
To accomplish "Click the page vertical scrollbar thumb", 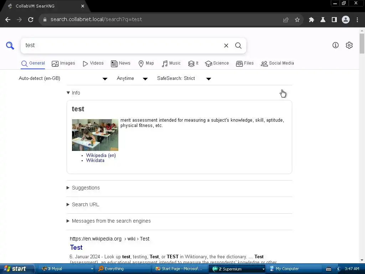I will tap(362, 44).
